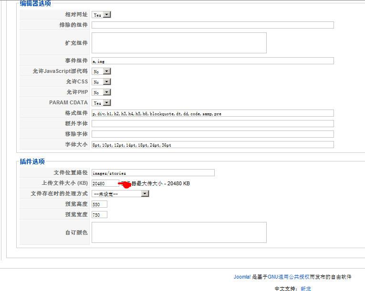Click the 自订颜色 text area
This screenshot has height=291, width=365.
coord(179,232)
